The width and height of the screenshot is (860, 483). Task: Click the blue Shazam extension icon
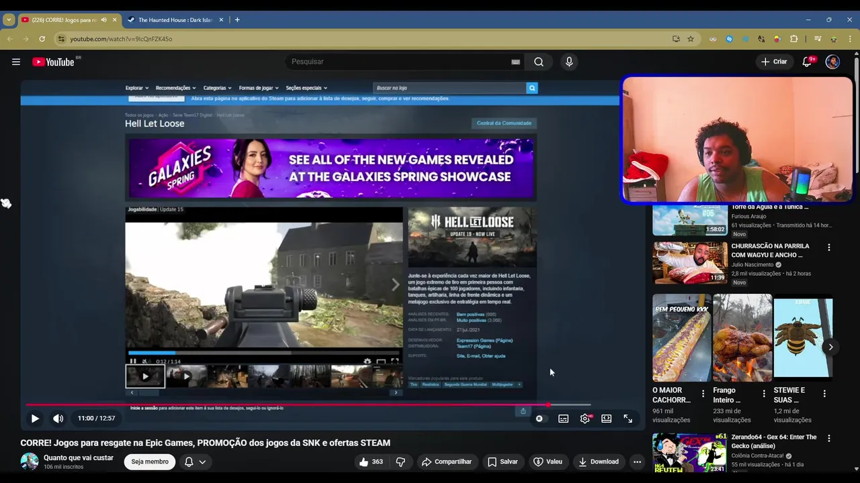click(x=729, y=39)
